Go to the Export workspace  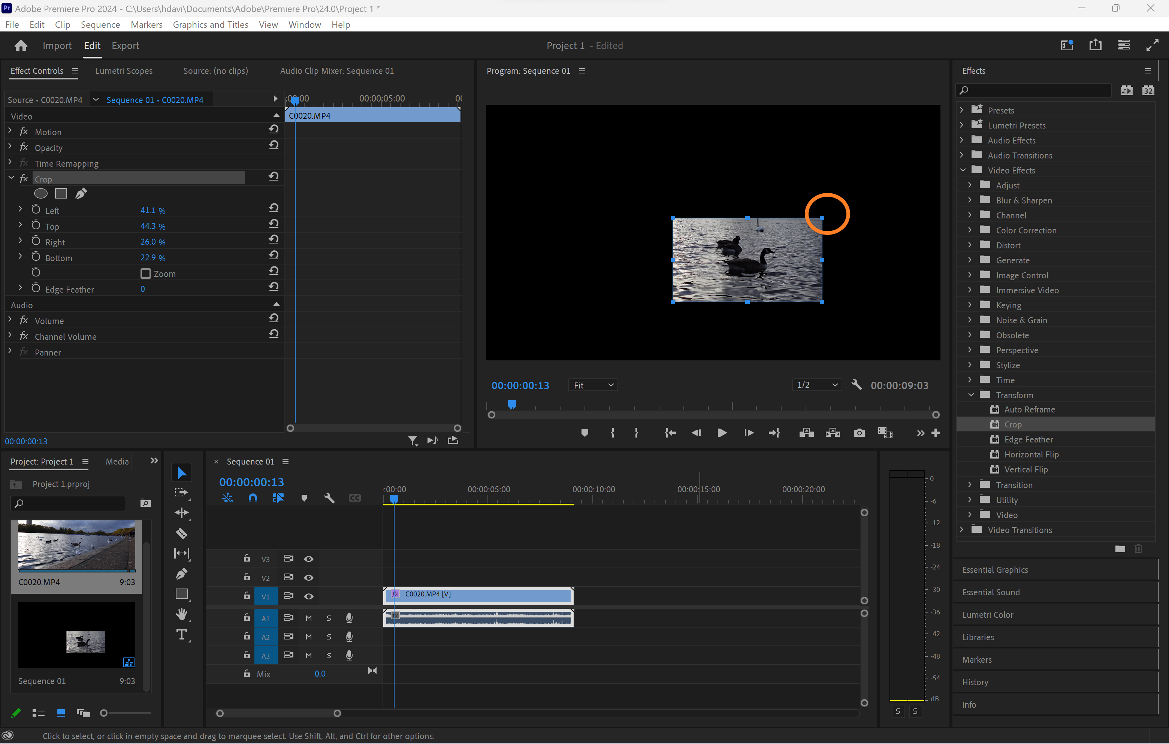point(125,45)
